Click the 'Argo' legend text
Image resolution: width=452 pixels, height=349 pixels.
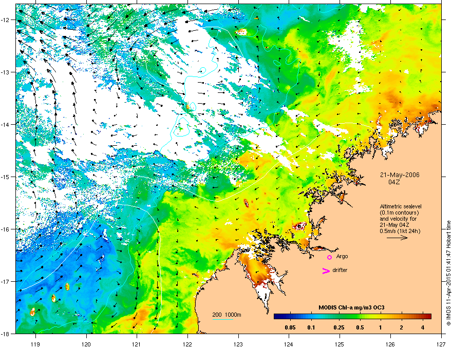pos(342,256)
